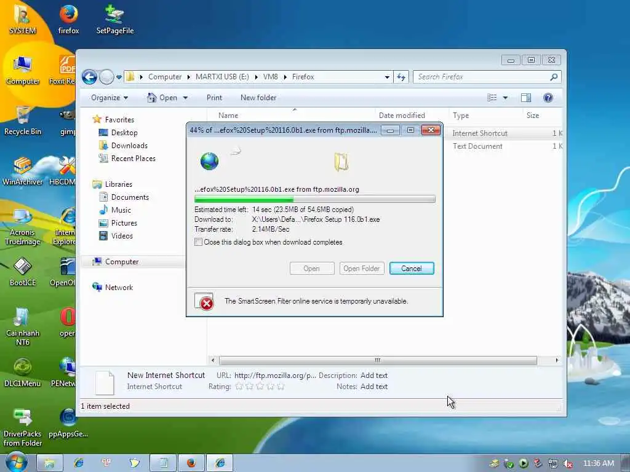Click the refresh button next to address bar
630x472 pixels.
[x=401, y=77]
